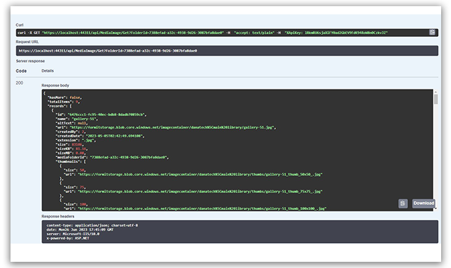
Task: Click the Server response heading
Action: (31, 61)
